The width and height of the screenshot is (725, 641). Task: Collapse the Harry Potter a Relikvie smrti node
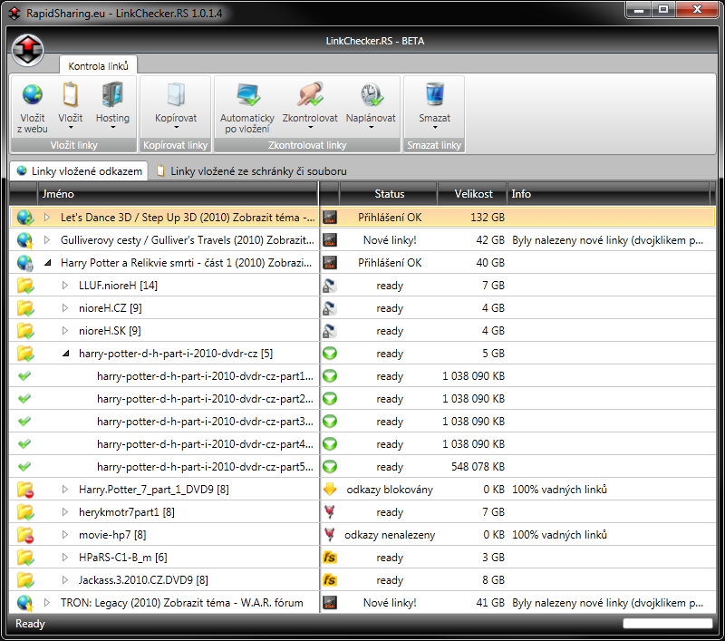[47, 263]
